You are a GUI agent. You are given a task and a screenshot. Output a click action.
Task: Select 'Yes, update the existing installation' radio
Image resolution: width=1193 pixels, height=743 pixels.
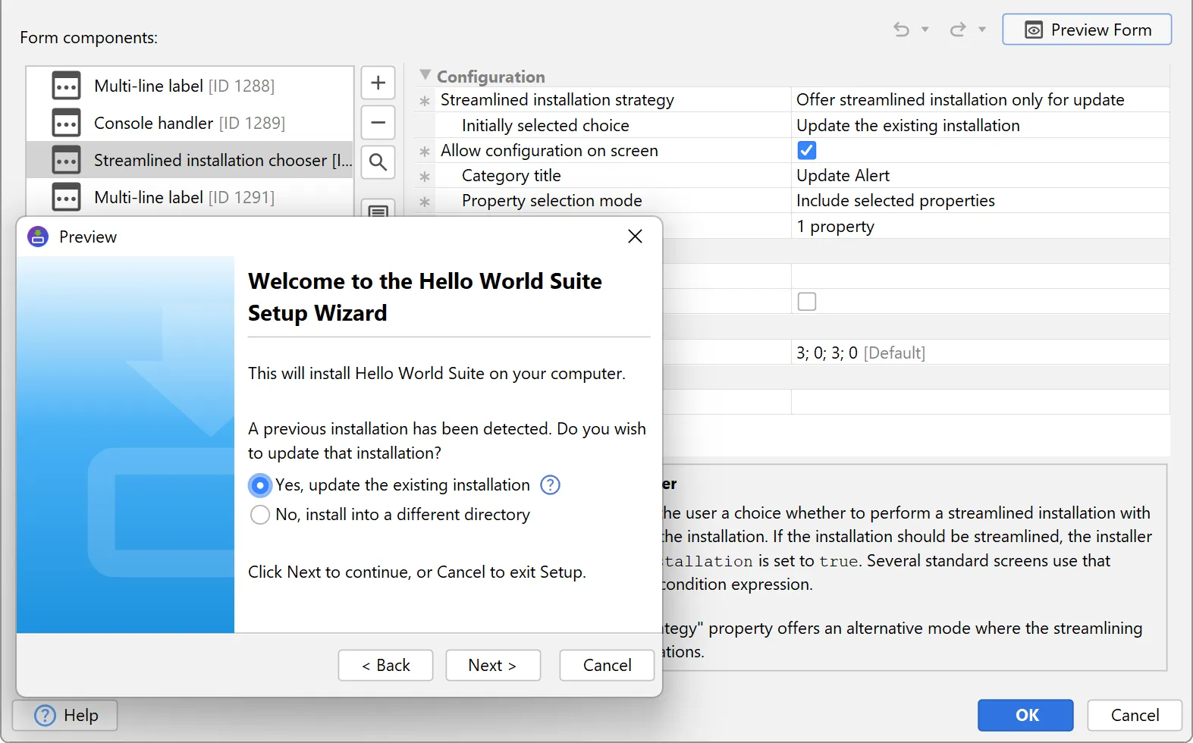(x=260, y=485)
